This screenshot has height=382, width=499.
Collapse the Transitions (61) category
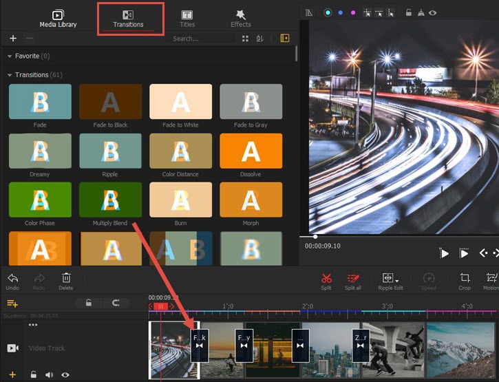click(x=10, y=75)
